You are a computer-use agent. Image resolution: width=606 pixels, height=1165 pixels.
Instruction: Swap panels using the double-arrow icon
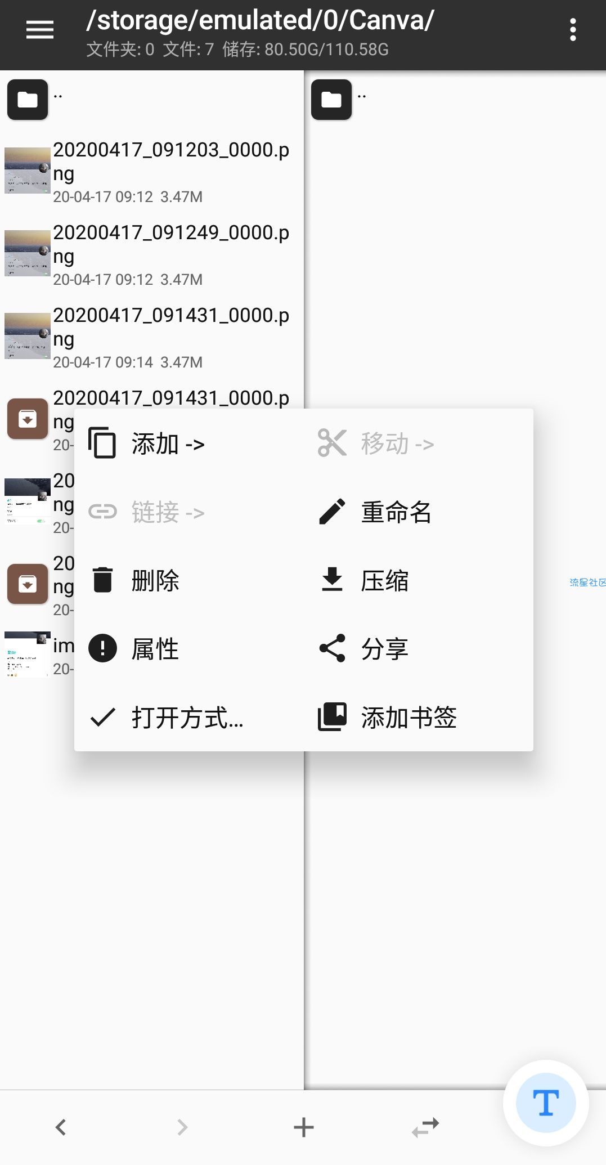(x=425, y=1127)
